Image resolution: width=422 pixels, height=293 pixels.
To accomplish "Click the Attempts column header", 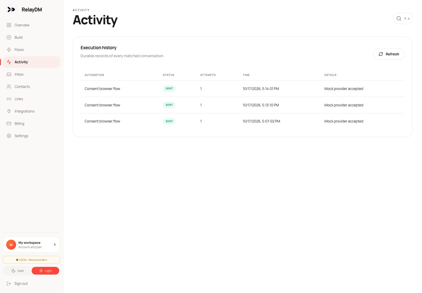I will tap(208, 75).
